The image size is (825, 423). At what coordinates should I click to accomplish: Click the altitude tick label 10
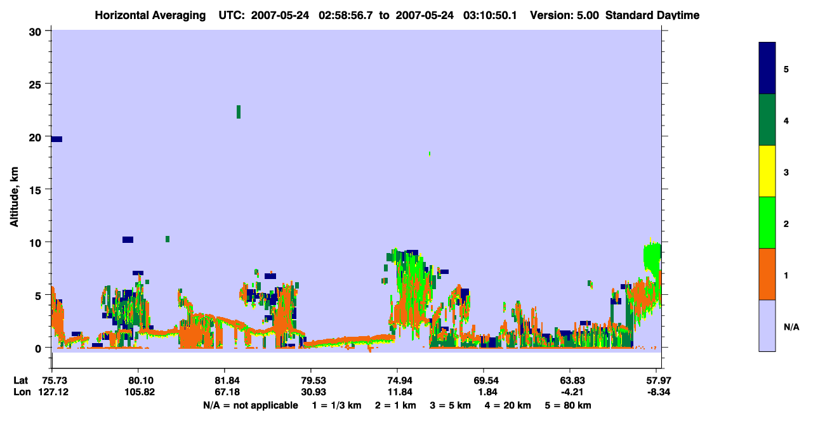click(x=37, y=242)
